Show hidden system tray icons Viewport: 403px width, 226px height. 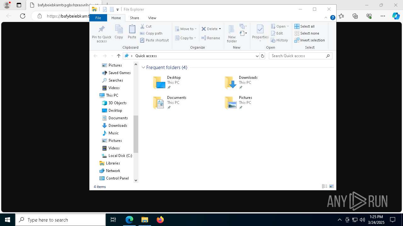click(340, 220)
